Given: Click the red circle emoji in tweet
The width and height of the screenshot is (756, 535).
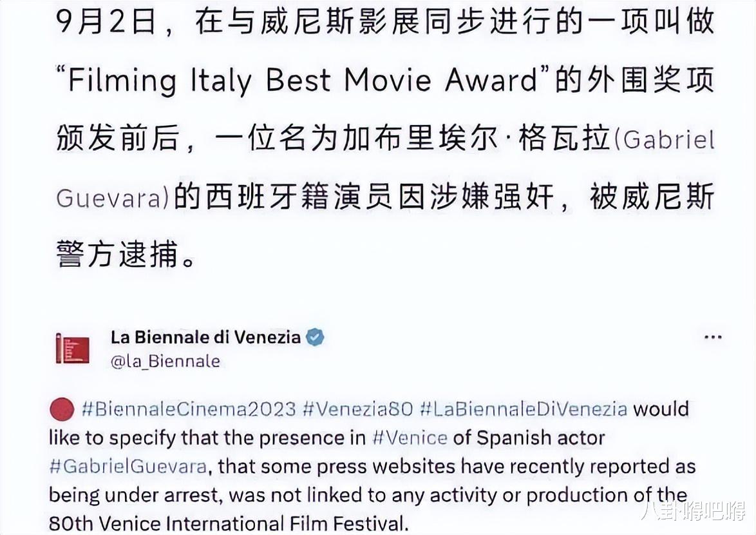Looking at the screenshot, I should 62,409.
